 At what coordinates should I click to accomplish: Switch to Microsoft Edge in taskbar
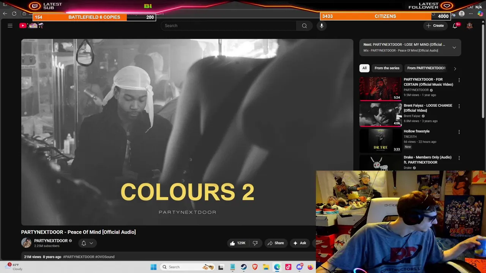pyautogui.click(x=277, y=267)
